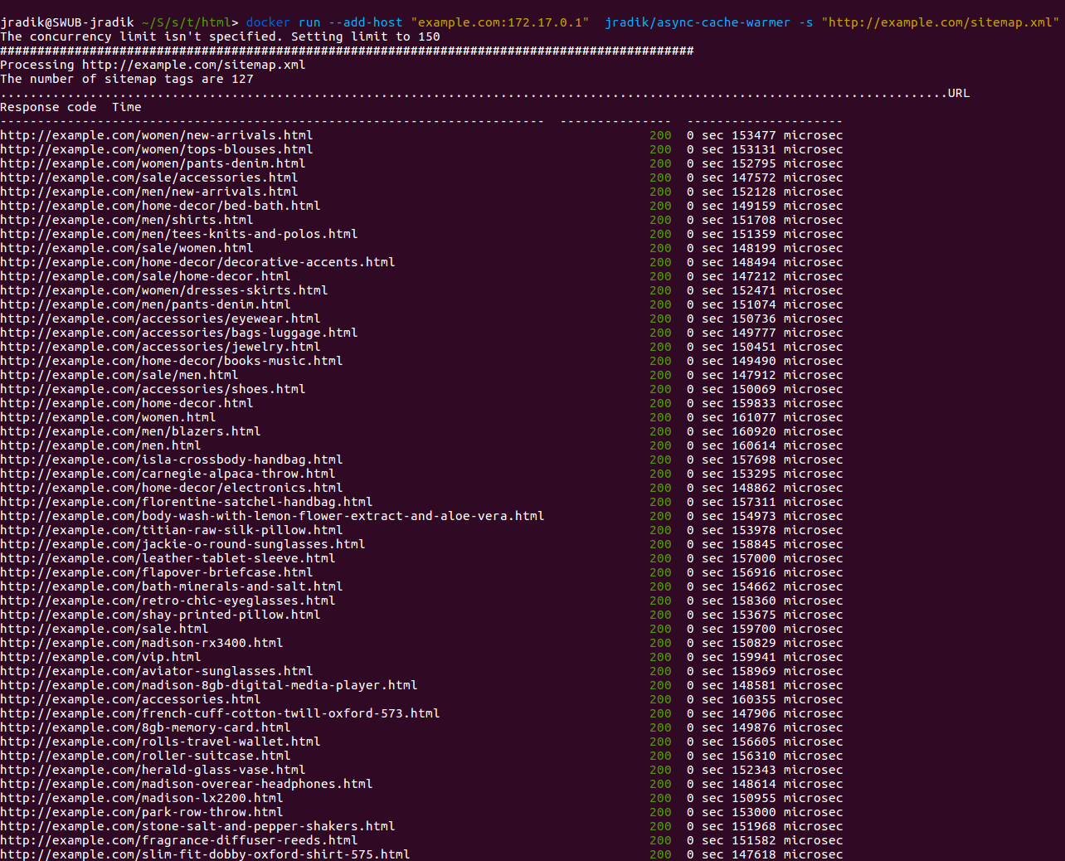Click the flapover-briefcase.html URL
Image resolution: width=1065 pixels, height=861 pixels.
[x=157, y=572]
